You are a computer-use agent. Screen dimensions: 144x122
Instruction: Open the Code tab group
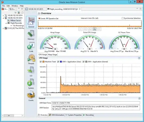click(x=31, y=47)
